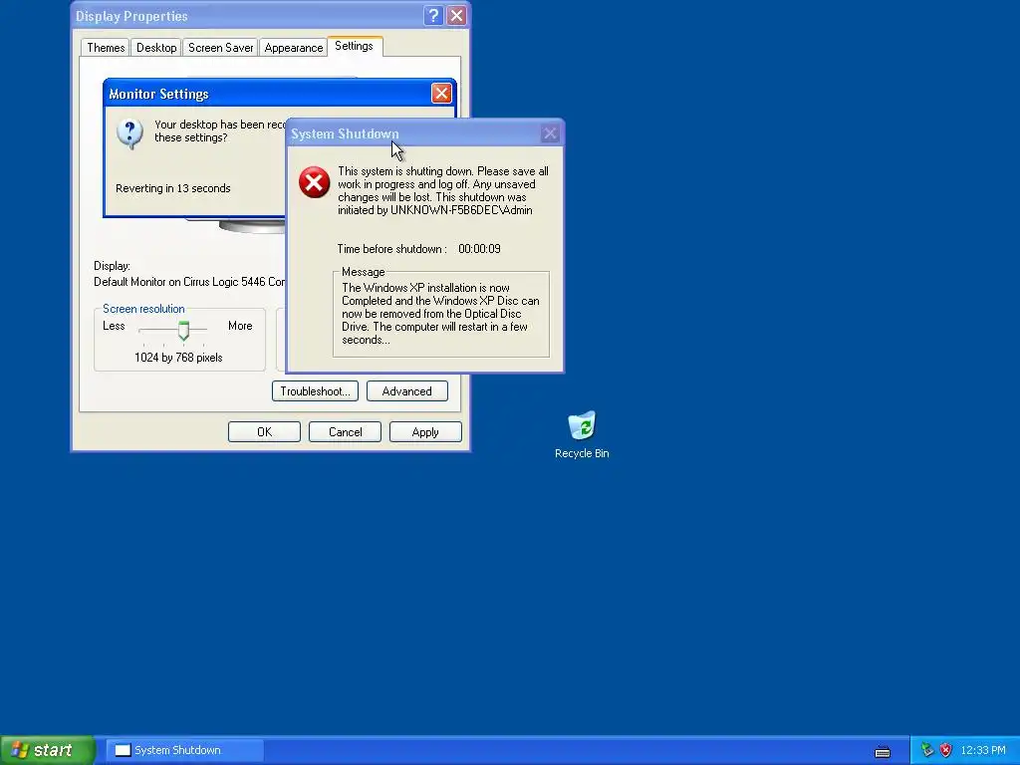Click the disabled System Shutdown close button
The width and height of the screenshot is (1020, 765).
pyautogui.click(x=550, y=133)
